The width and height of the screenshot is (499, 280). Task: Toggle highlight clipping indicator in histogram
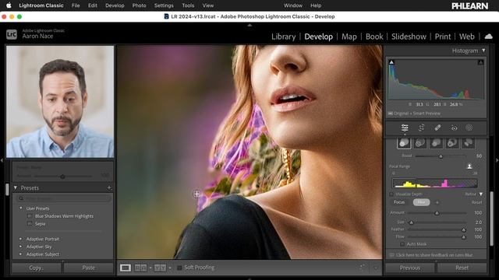click(x=480, y=62)
